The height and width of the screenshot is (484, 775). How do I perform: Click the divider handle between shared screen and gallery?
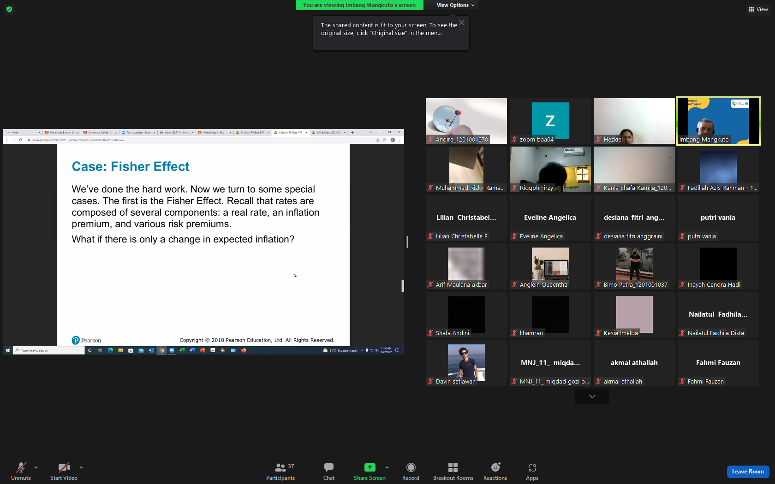[407, 242]
